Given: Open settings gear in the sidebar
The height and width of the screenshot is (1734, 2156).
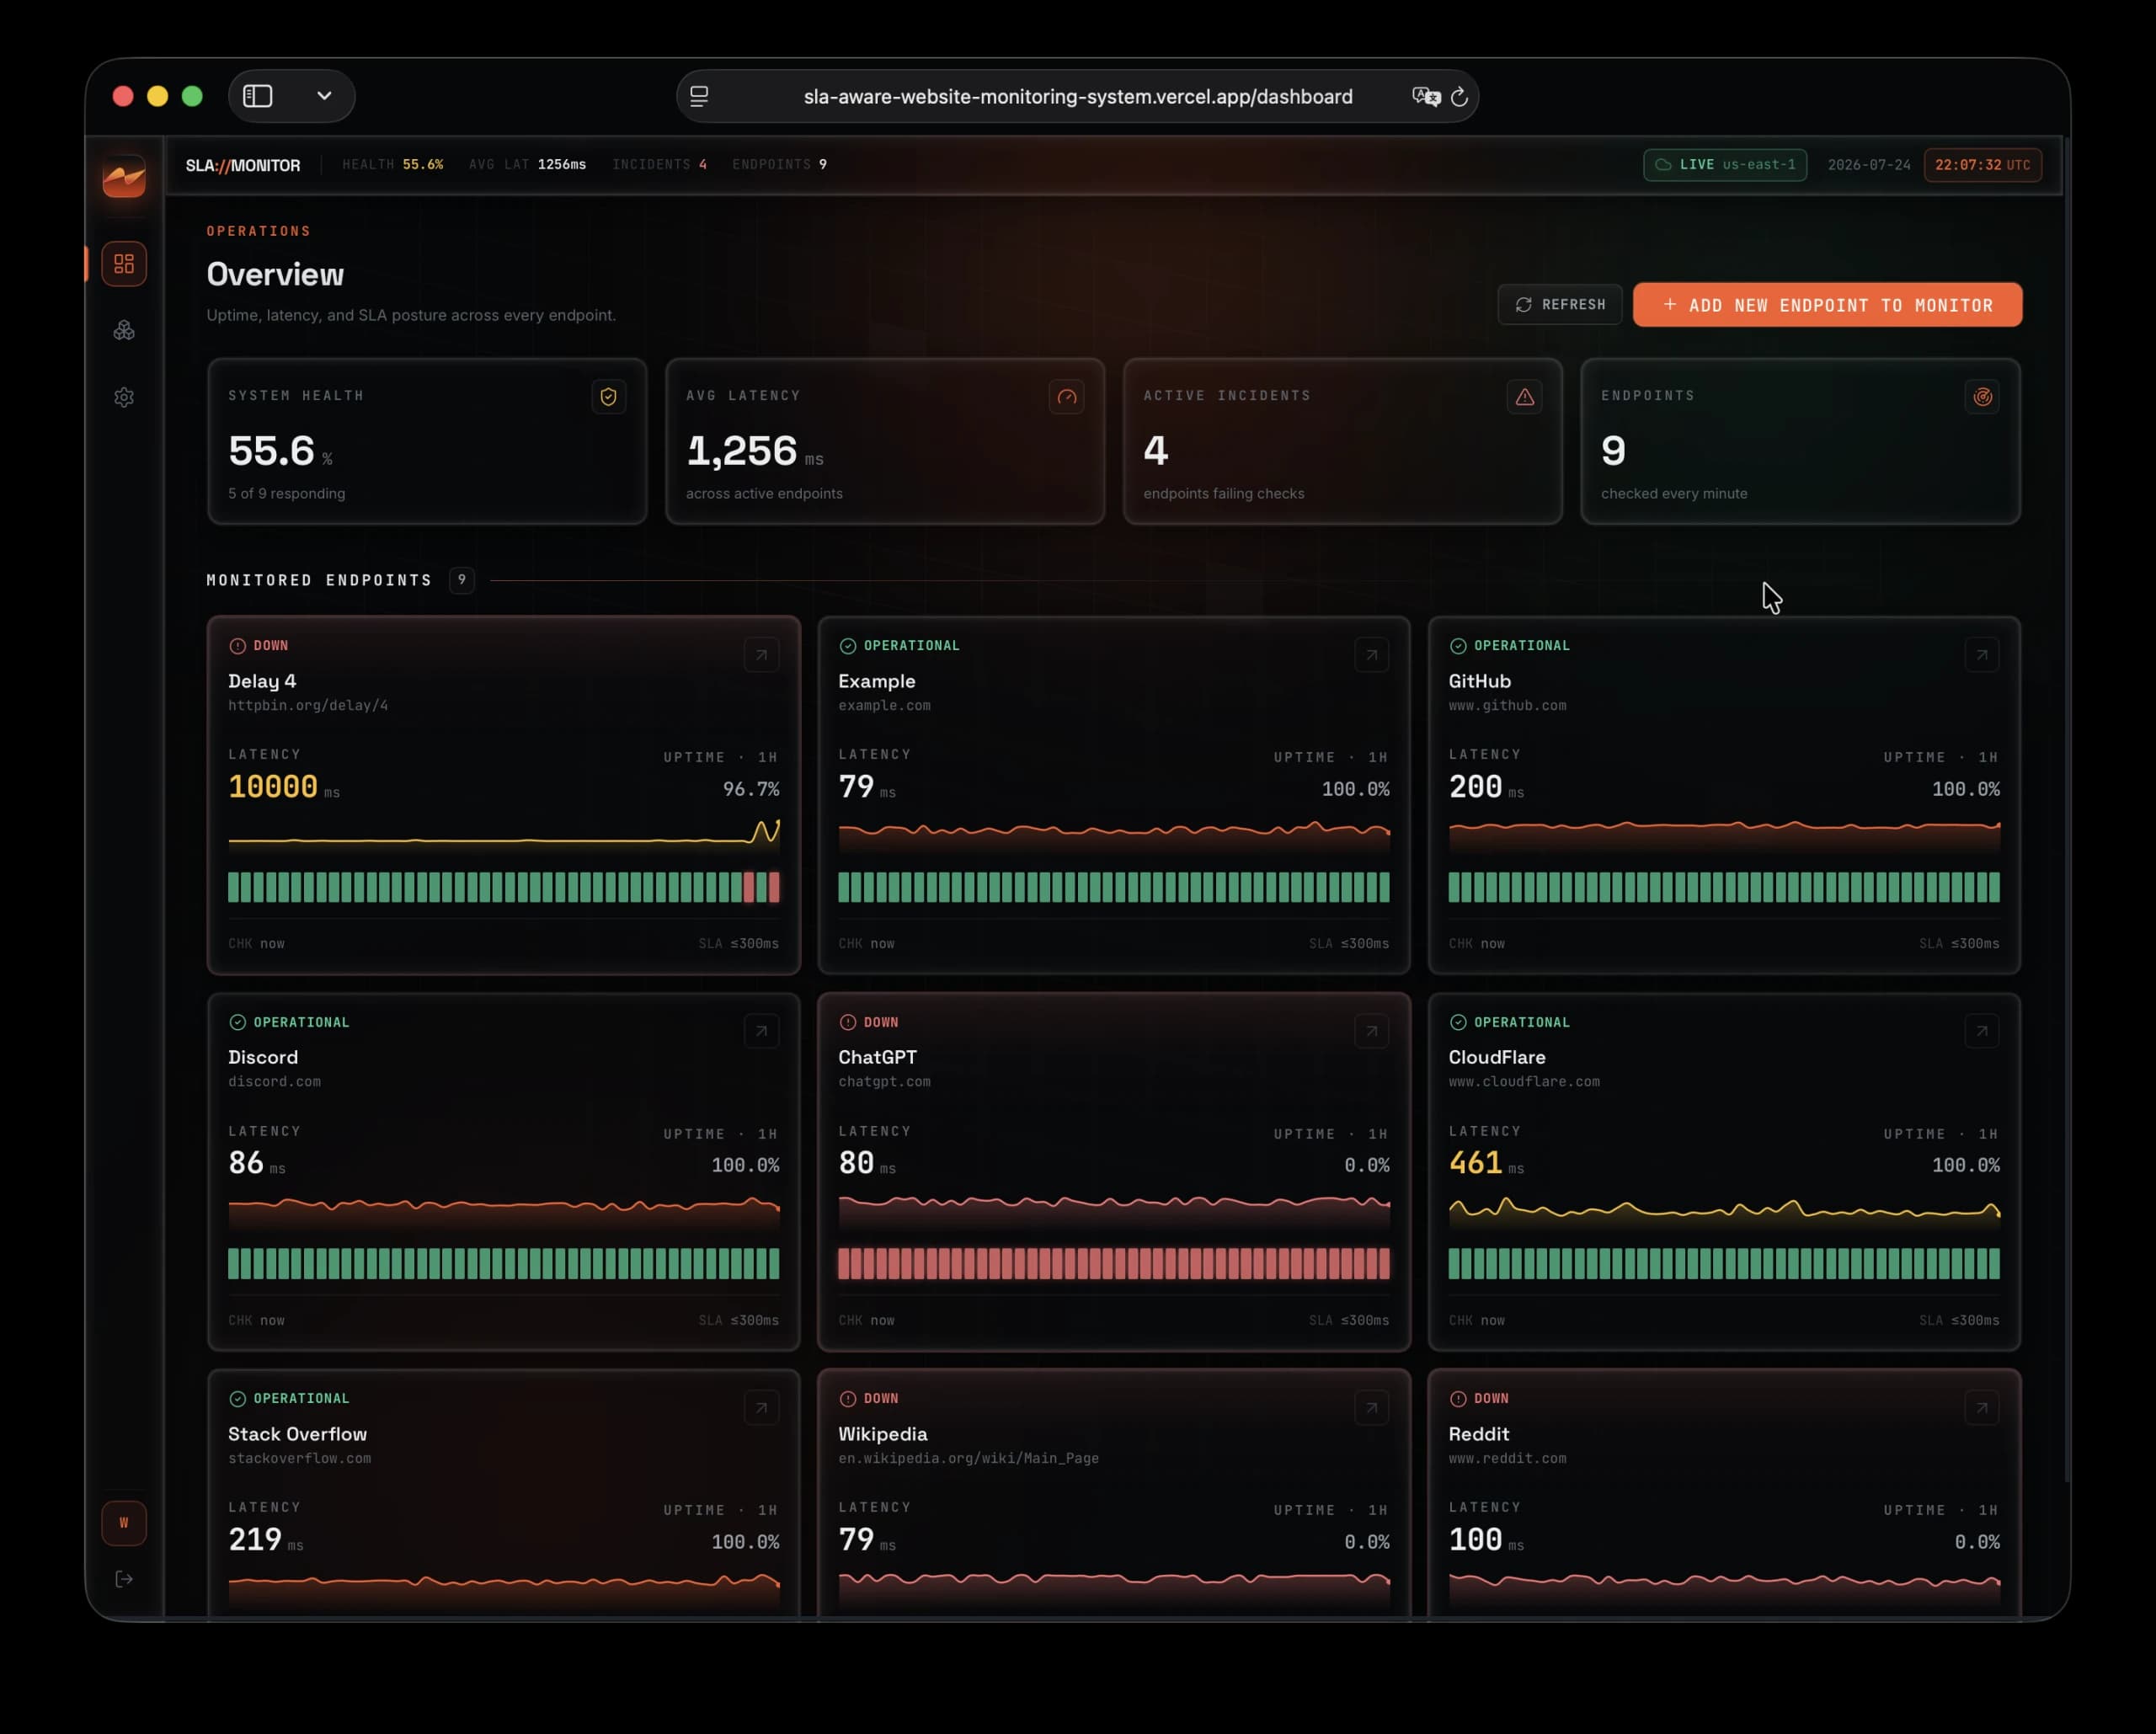Looking at the screenshot, I should 124,397.
